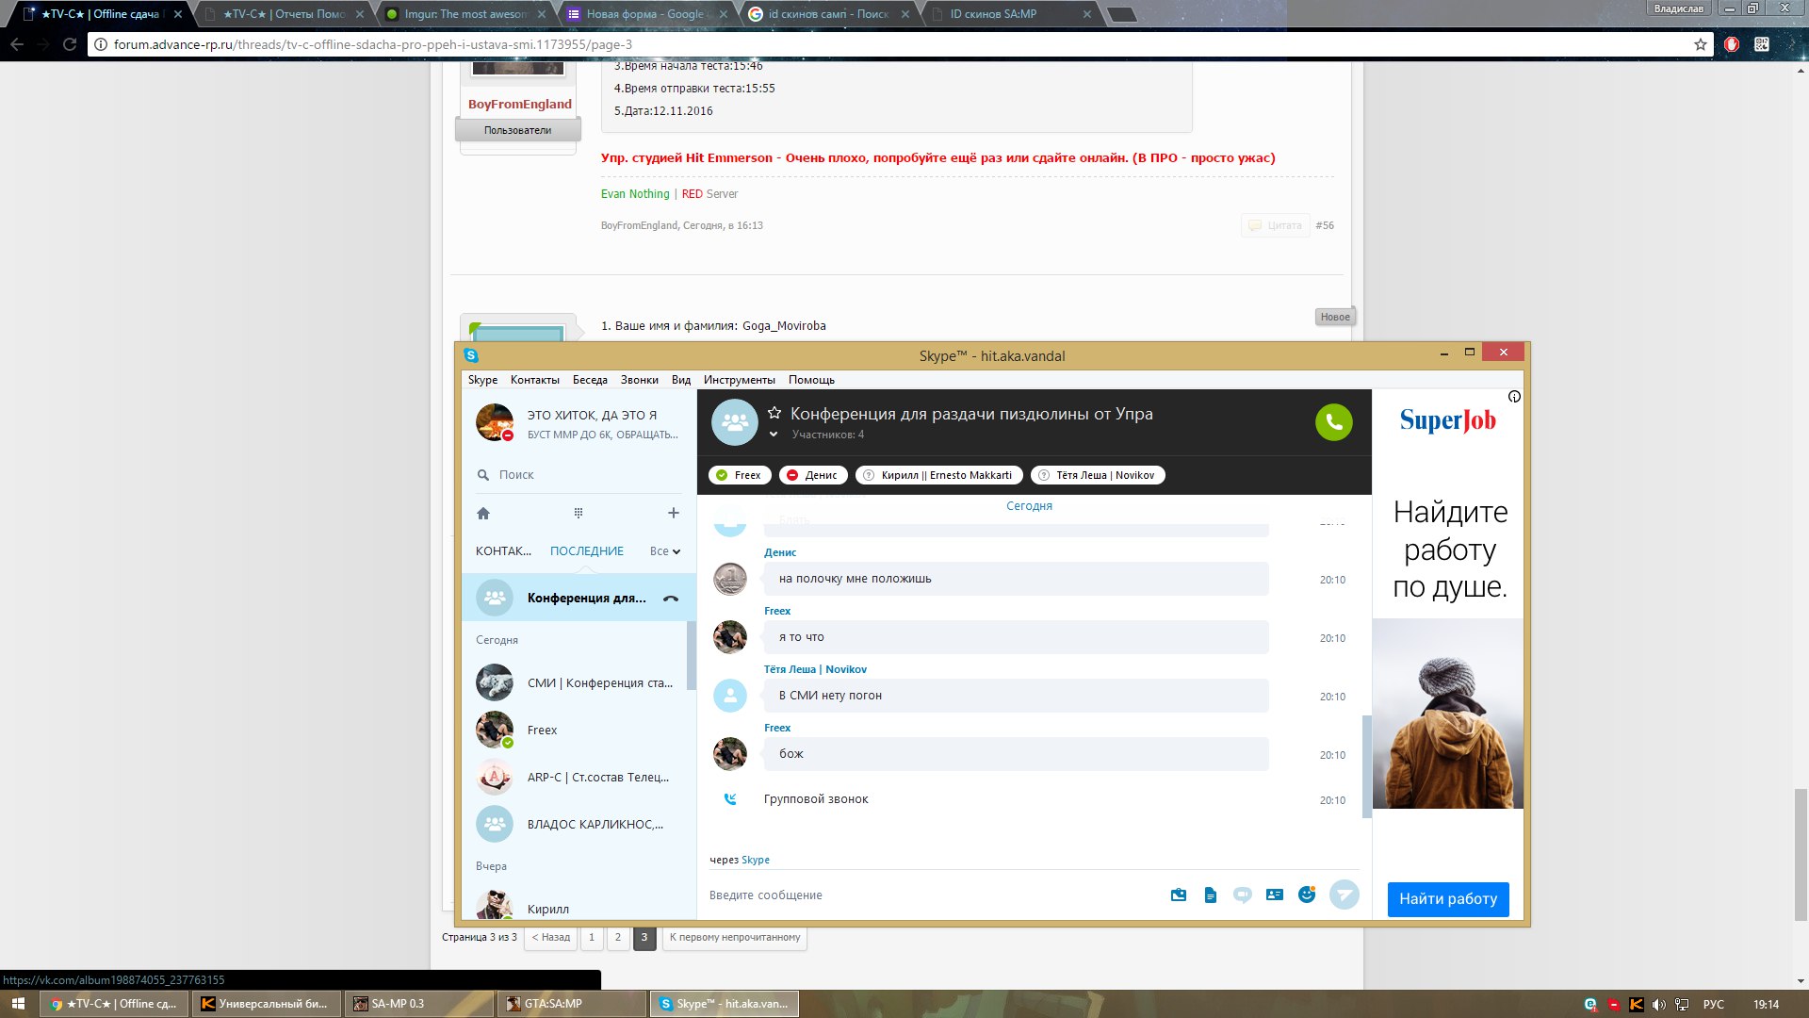Open the Skype dial pad icon
The width and height of the screenshot is (1809, 1018).
(579, 514)
